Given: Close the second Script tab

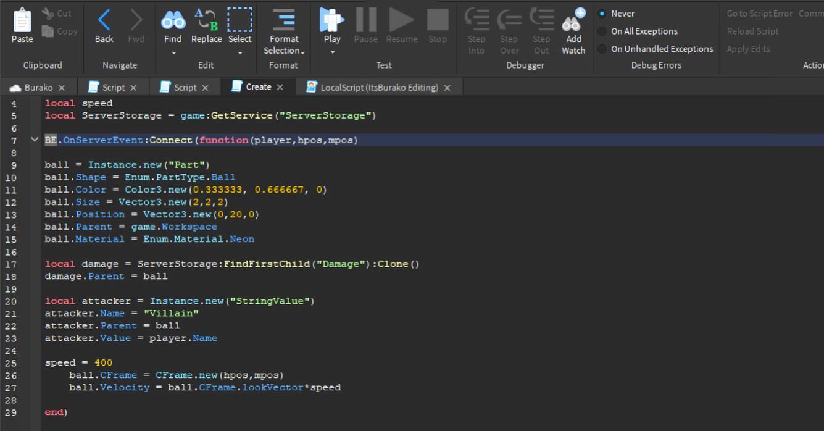Looking at the screenshot, I should pos(206,88).
